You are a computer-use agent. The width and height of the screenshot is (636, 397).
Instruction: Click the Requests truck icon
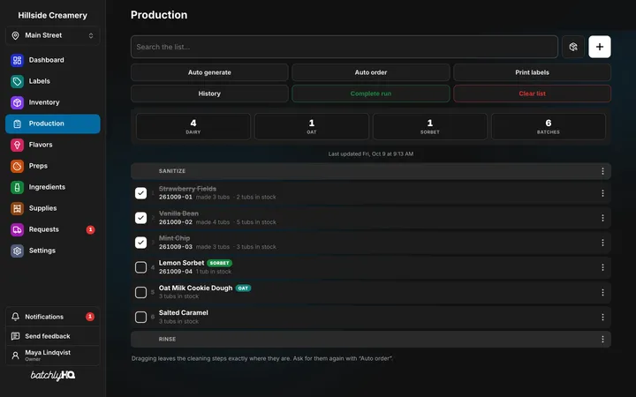(x=17, y=229)
